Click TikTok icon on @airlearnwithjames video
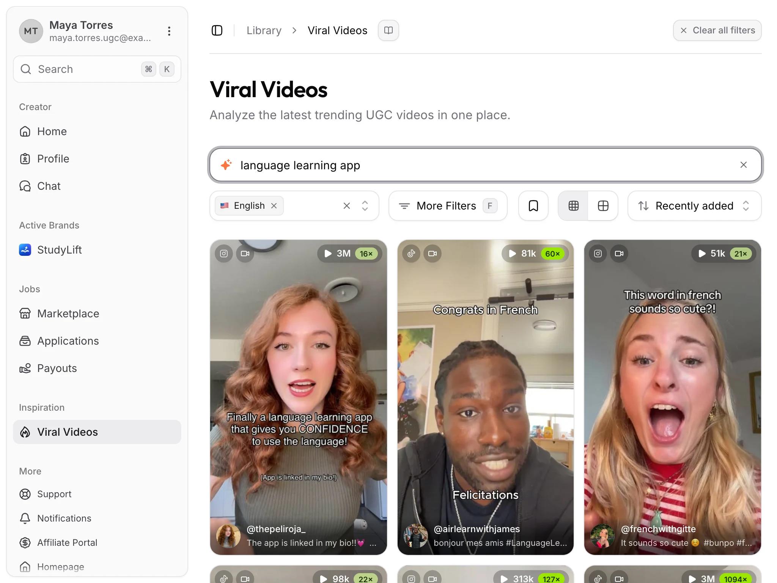The image size is (777, 583). coord(411,254)
